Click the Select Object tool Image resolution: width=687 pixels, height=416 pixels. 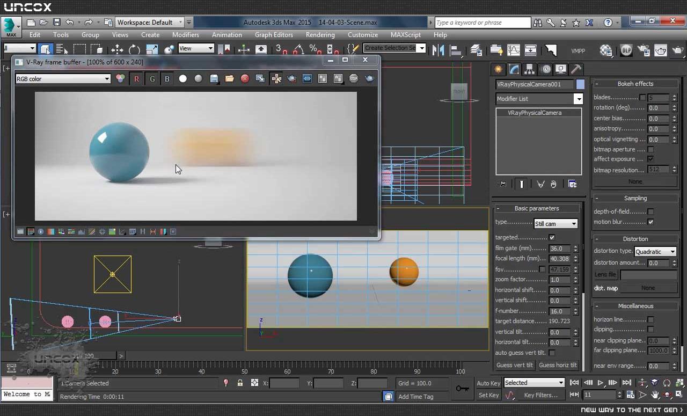pyautogui.click(x=45, y=49)
